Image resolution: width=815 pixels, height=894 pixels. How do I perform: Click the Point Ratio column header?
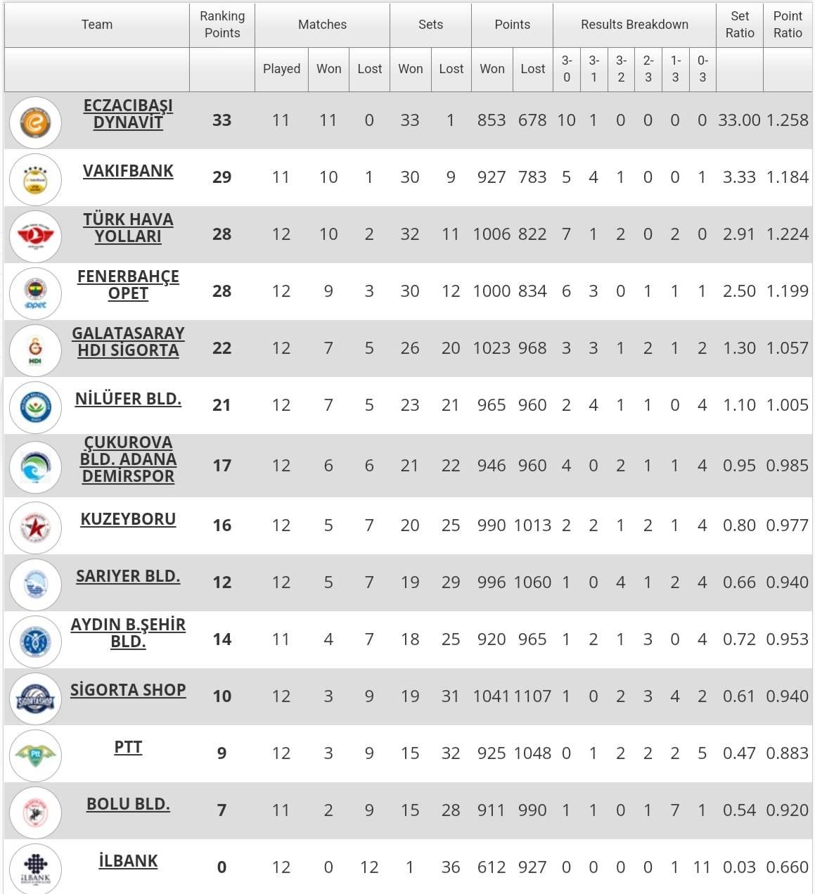[x=788, y=25]
